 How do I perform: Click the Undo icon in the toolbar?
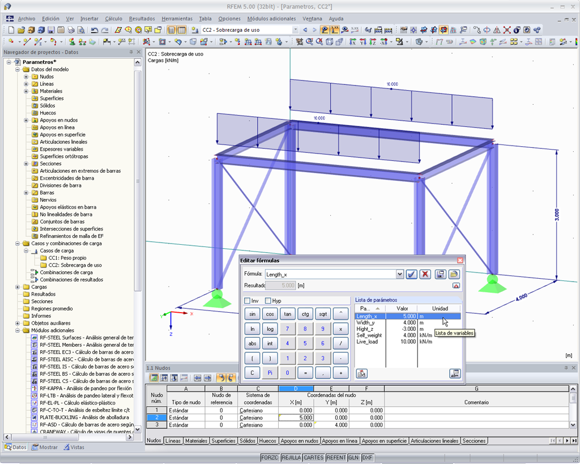[x=93, y=29]
